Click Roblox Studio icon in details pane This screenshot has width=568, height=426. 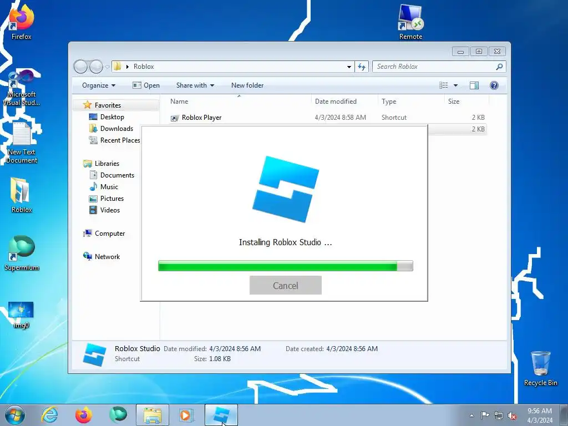point(94,354)
